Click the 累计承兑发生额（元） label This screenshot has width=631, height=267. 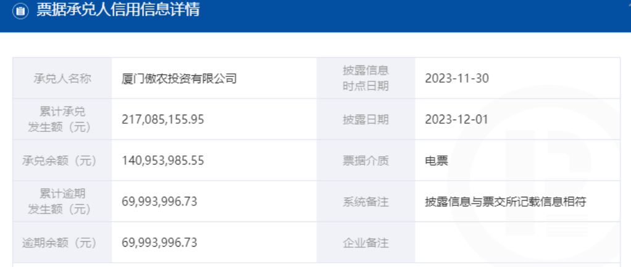coord(62,120)
